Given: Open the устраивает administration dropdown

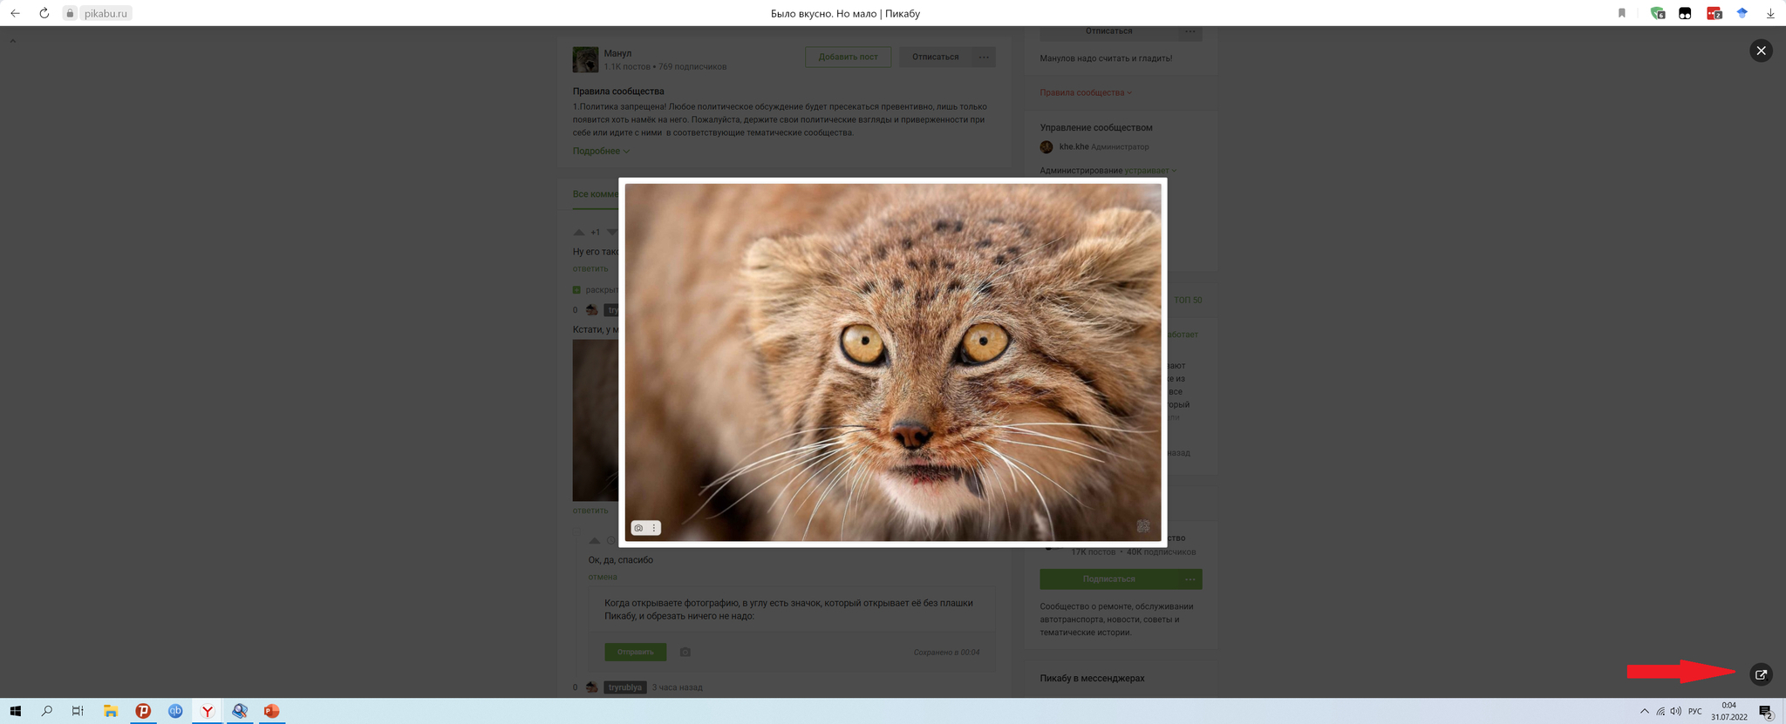Looking at the screenshot, I should [1149, 171].
